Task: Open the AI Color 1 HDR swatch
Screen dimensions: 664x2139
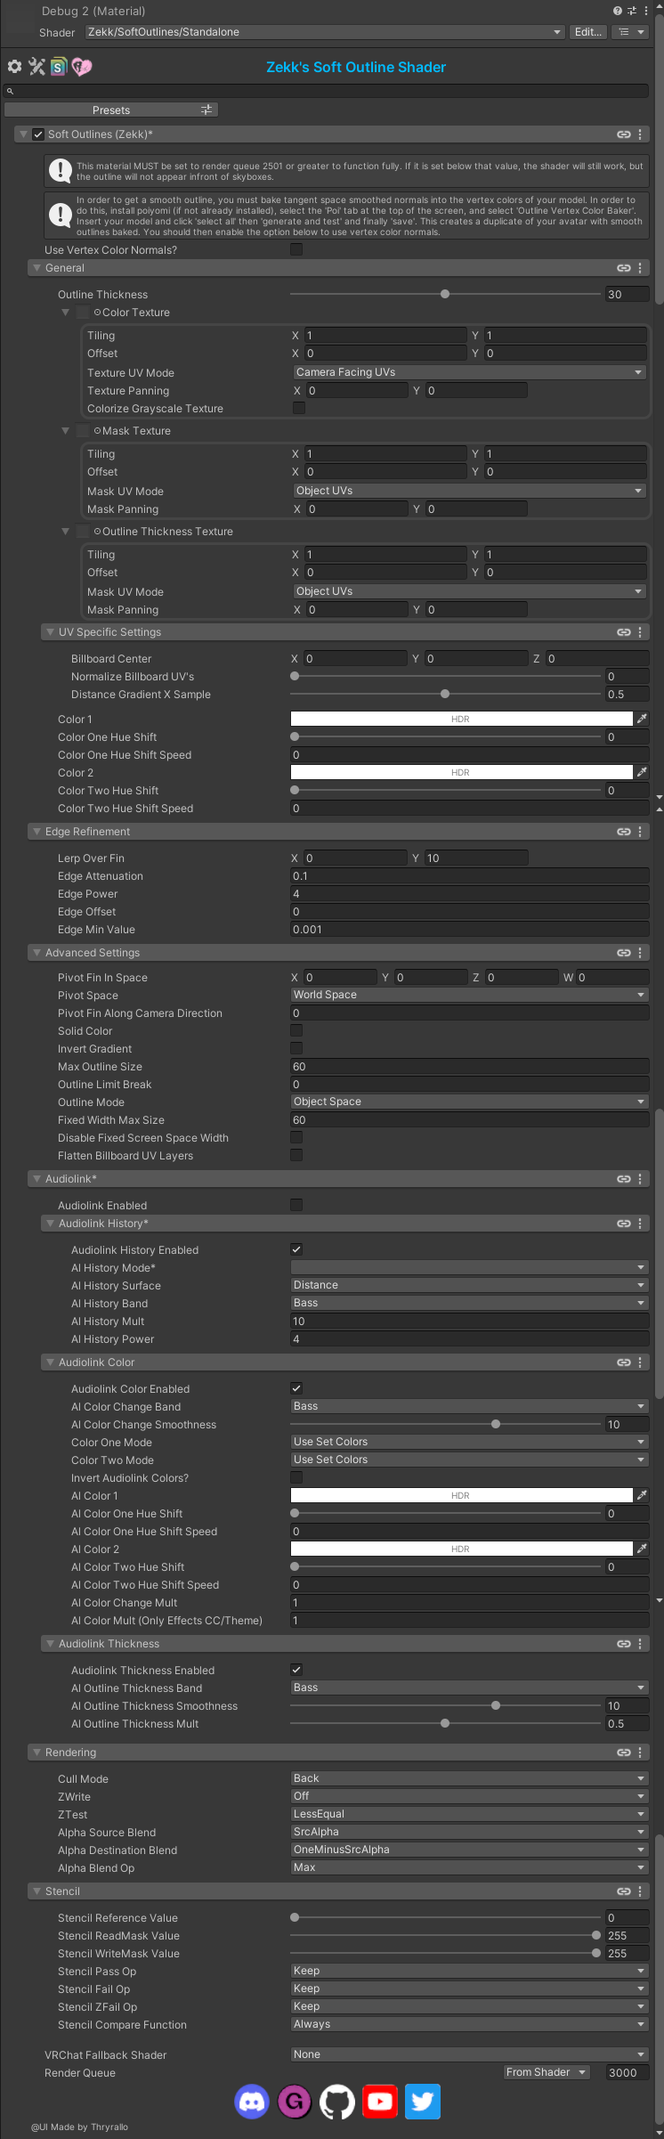Action: [462, 1495]
